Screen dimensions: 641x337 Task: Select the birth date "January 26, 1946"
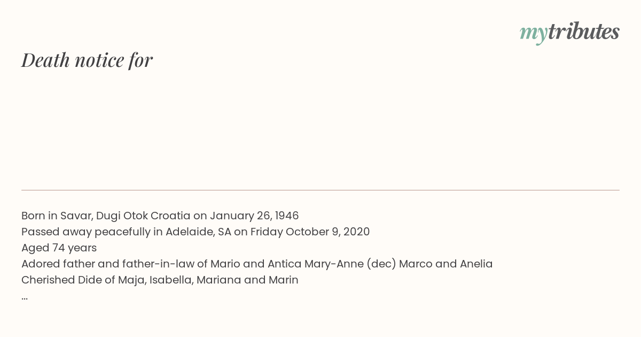coord(254,216)
